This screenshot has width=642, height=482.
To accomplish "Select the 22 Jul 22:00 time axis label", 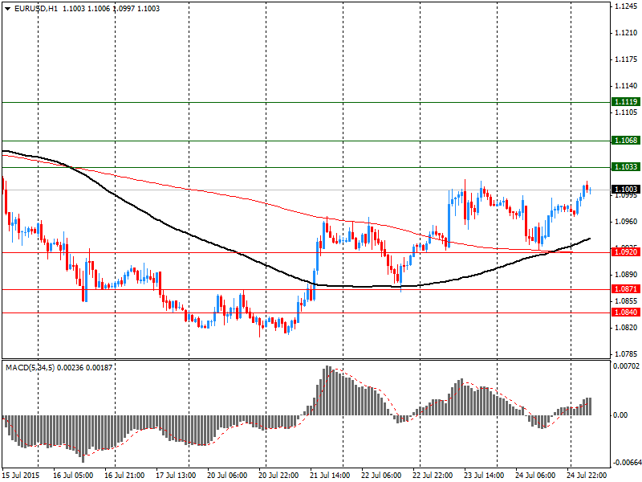I will click(x=433, y=475).
